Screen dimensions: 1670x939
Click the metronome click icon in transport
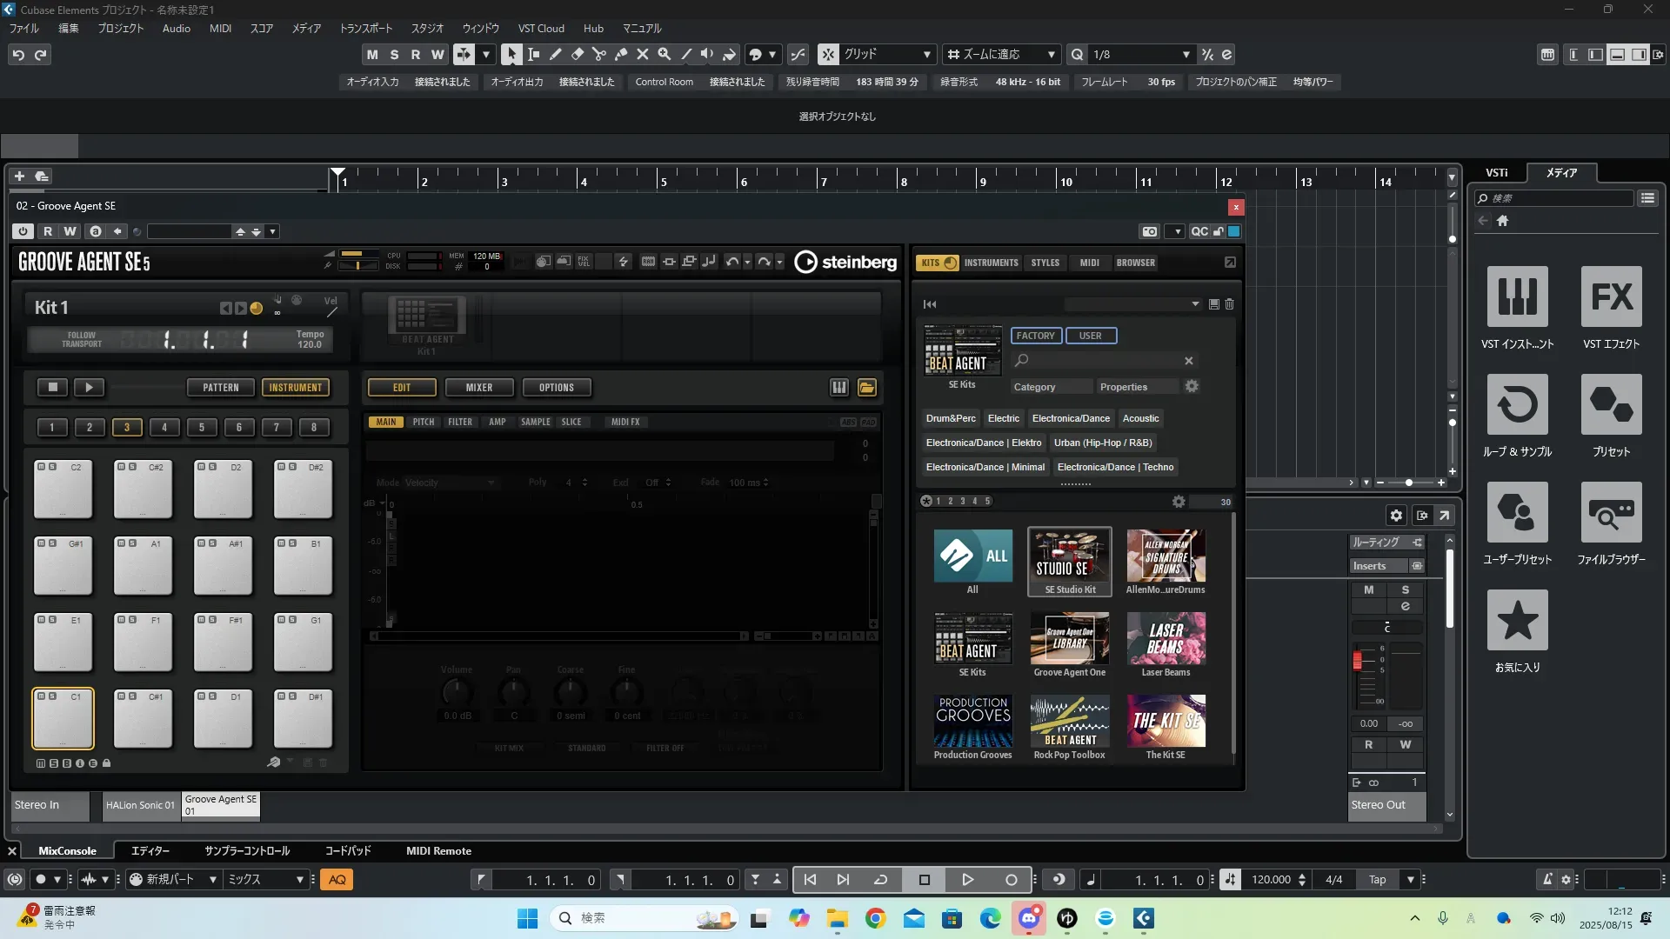coord(1546,880)
